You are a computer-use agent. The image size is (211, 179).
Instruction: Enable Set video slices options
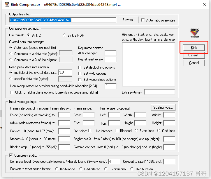tap(80, 80)
